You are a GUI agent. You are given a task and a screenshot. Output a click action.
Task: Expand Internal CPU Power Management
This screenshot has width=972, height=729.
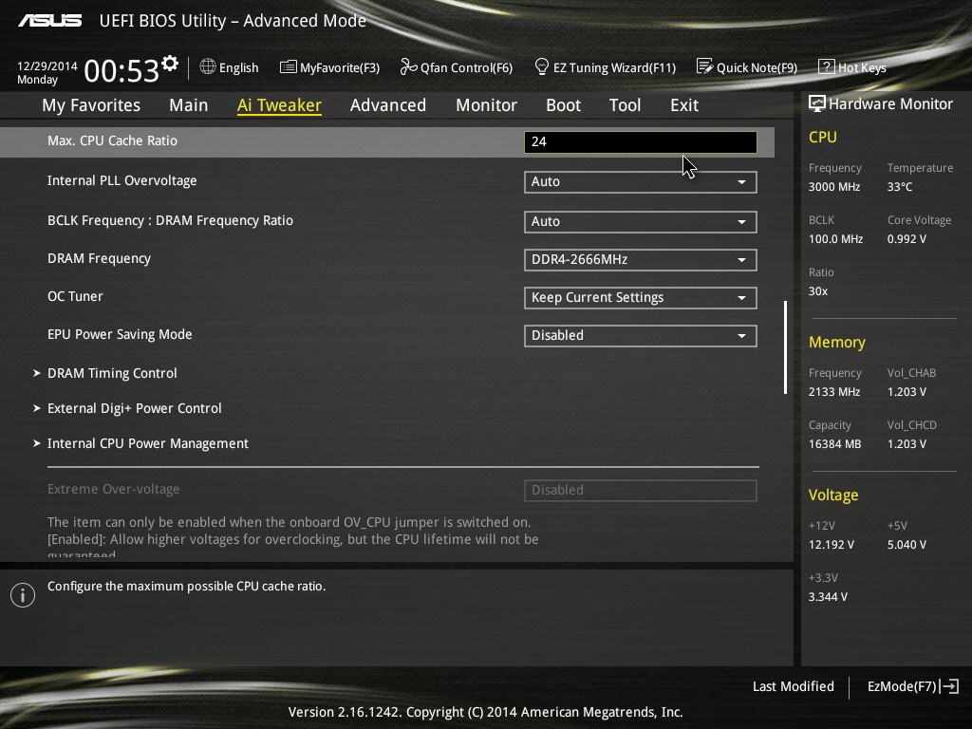[x=147, y=444]
